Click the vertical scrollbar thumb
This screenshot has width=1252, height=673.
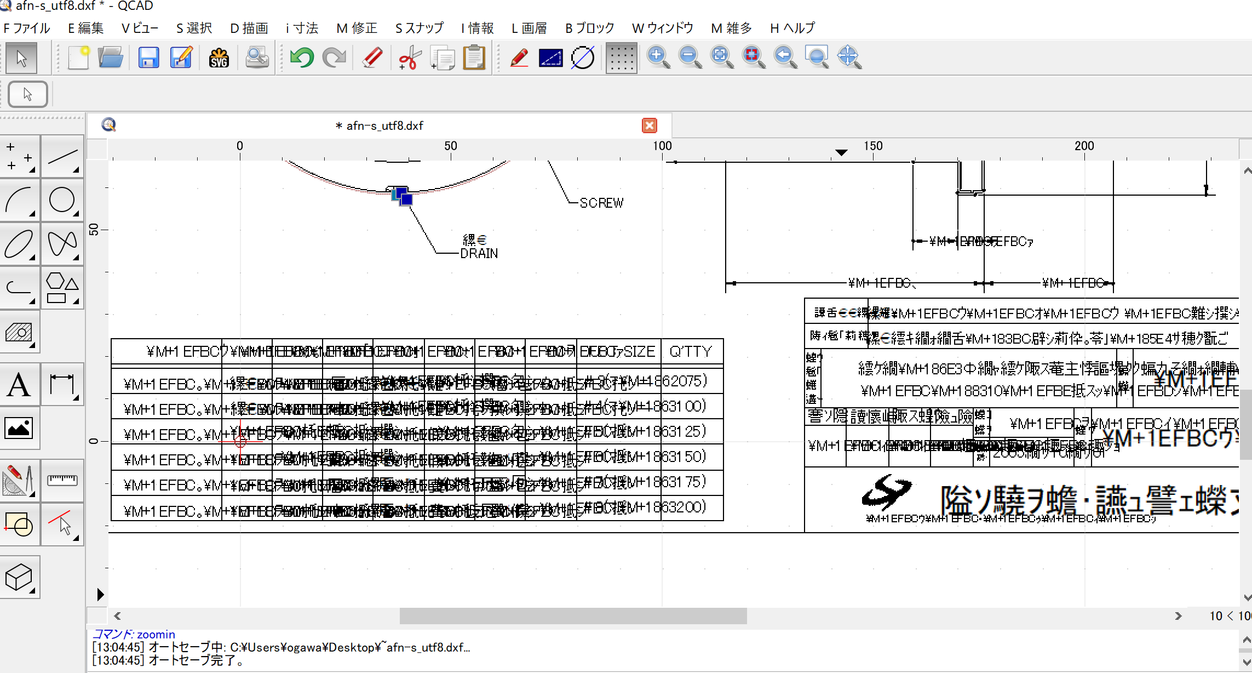point(1247,424)
